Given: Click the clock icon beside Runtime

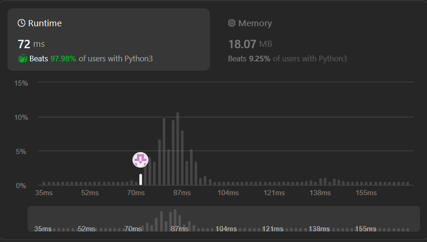Looking at the screenshot, I should point(22,23).
